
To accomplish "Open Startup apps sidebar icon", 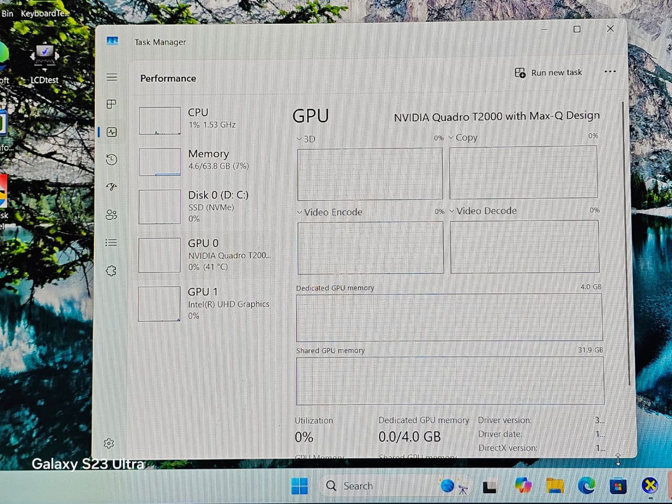I will pyautogui.click(x=111, y=187).
